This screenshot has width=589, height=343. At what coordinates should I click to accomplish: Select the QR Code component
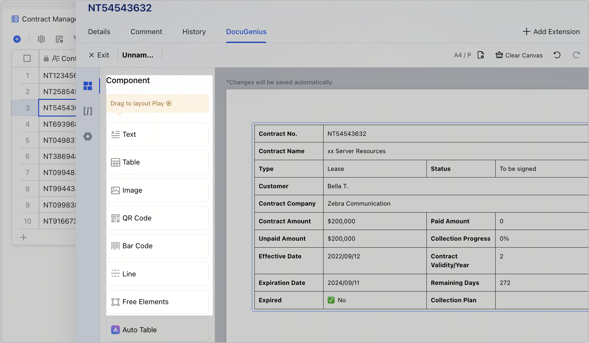point(157,218)
